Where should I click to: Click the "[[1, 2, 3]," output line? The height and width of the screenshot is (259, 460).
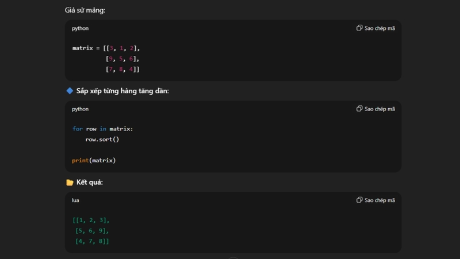point(91,220)
